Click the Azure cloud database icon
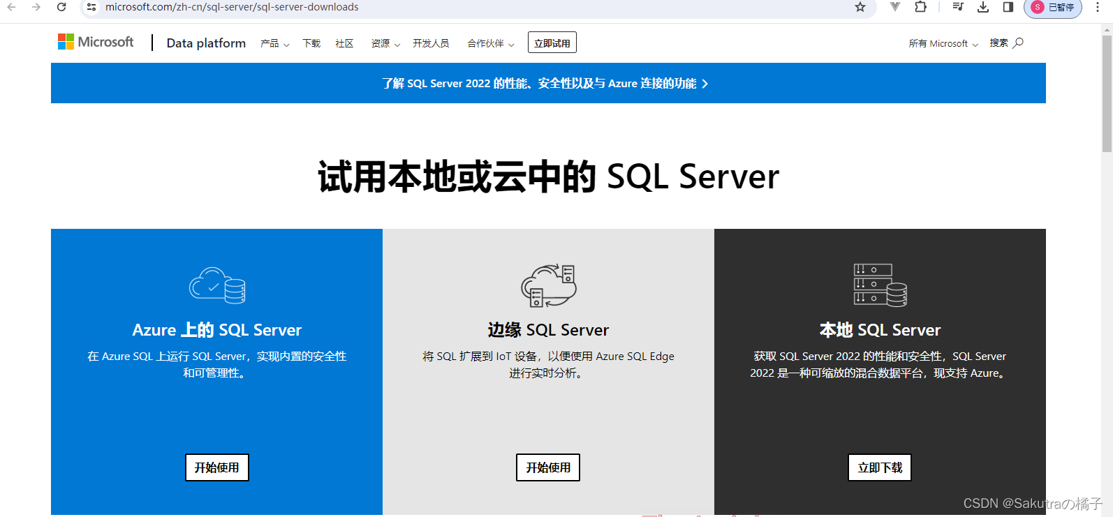 pyautogui.click(x=217, y=285)
